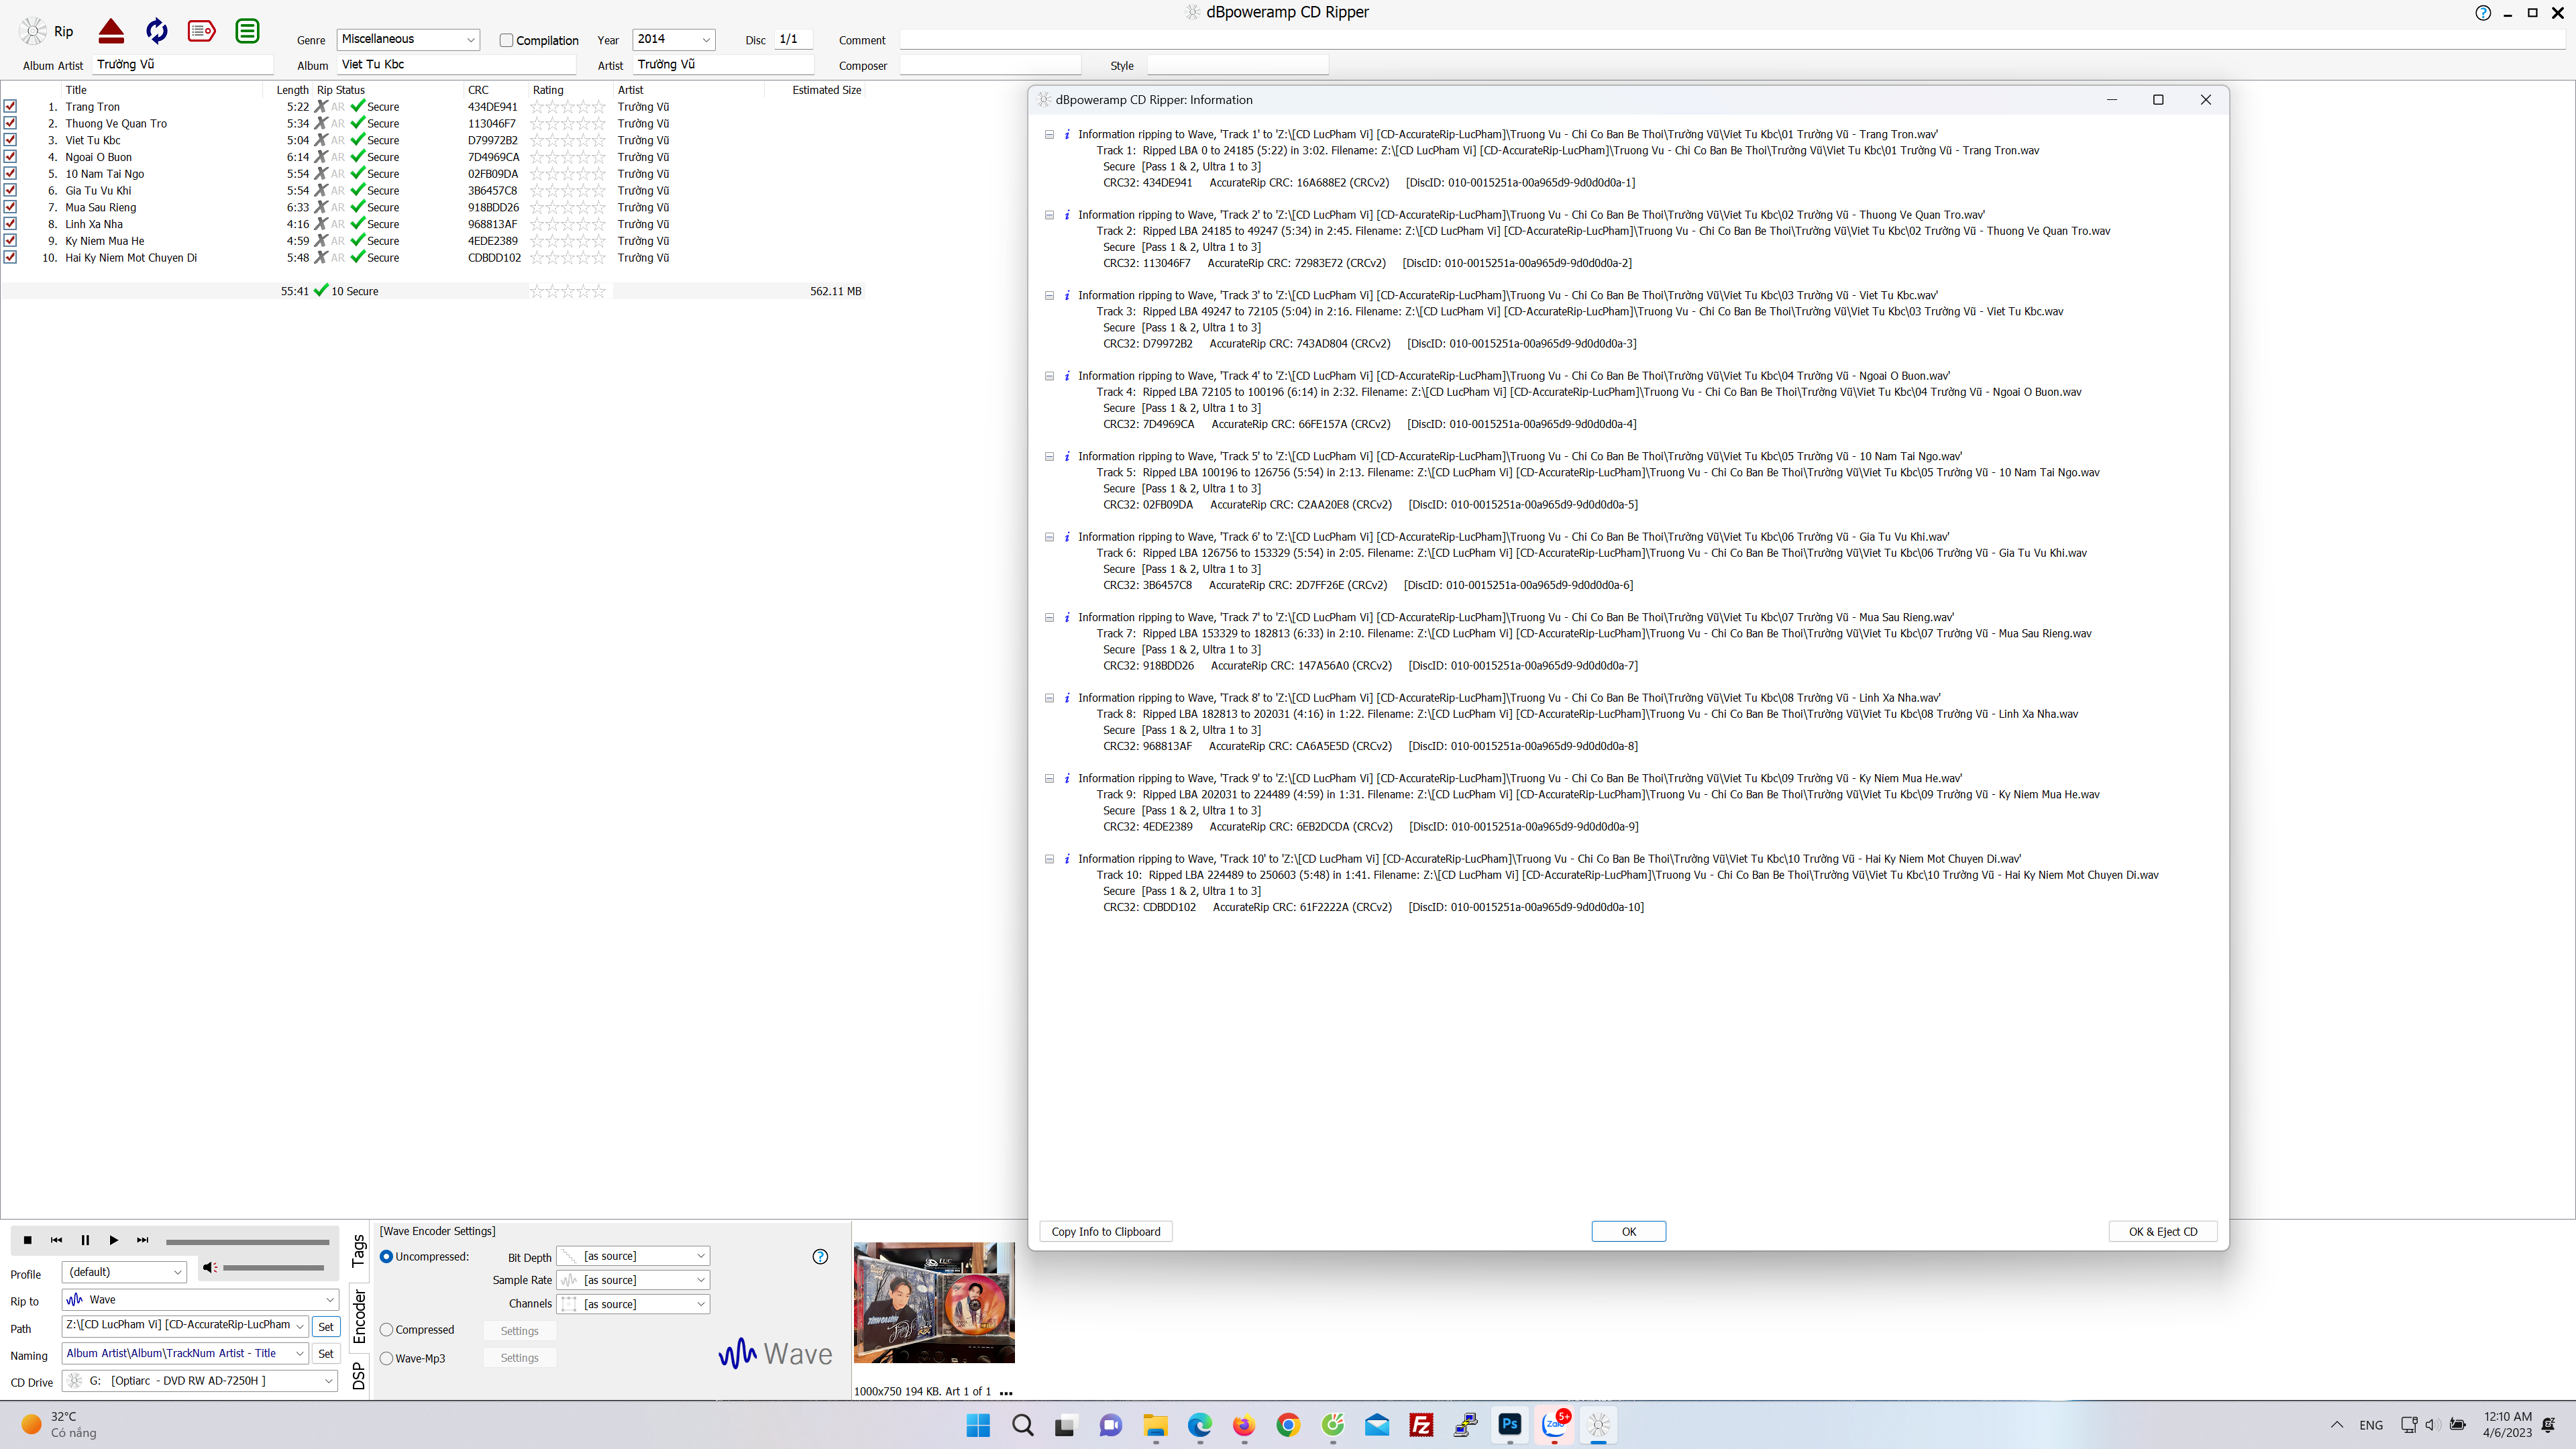Screen dimensions: 2576x1449
Task: Sort tracks by Title column header
Action: point(76,90)
